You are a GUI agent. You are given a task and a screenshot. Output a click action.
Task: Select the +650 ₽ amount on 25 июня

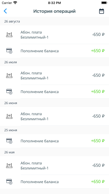(98, 141)
